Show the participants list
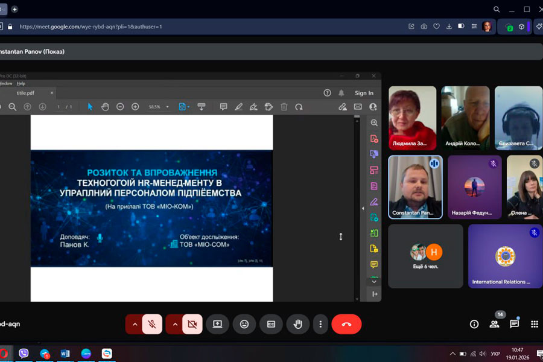The image size is (543, 362). tap(494, 324)
